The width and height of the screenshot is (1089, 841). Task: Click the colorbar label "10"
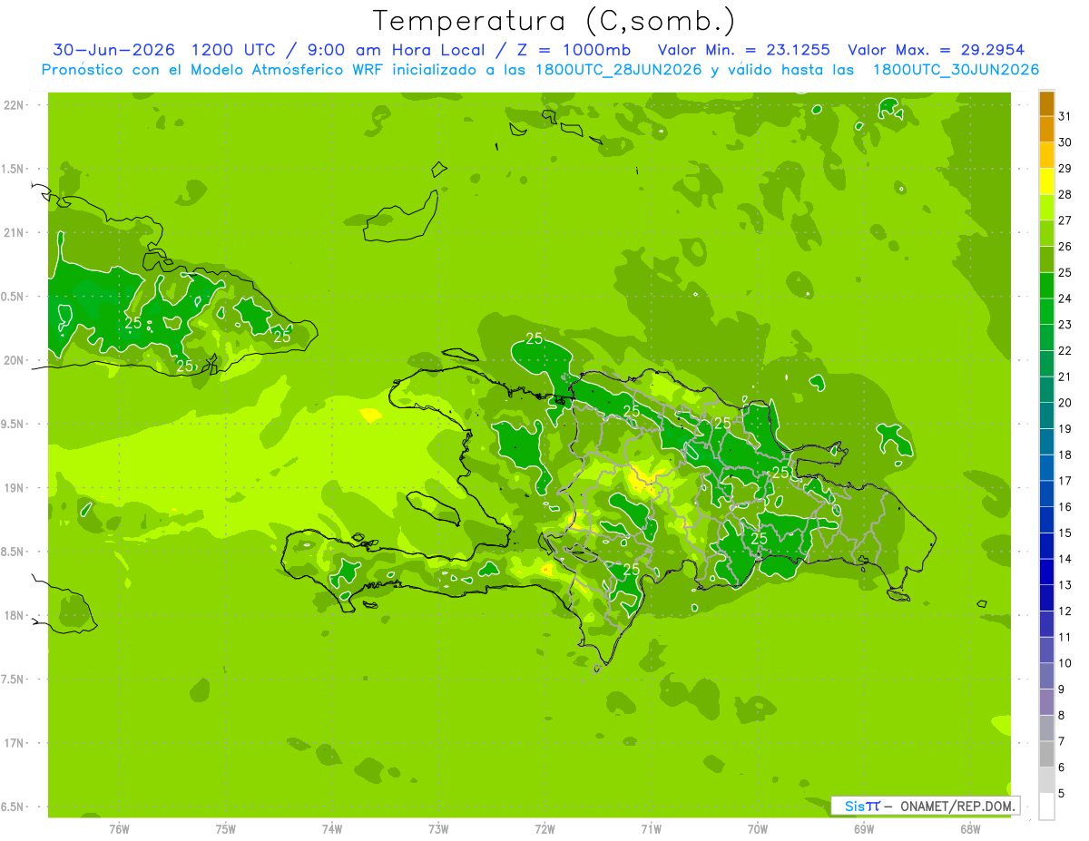[x=1064, y=663]
